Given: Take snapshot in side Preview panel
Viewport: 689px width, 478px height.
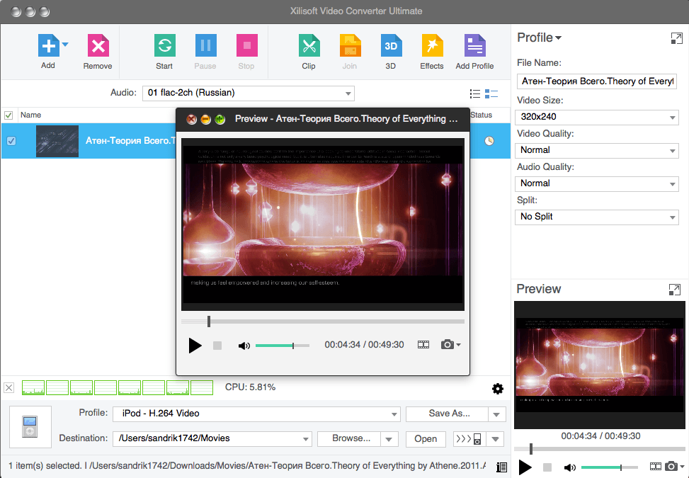Looking at the screenshot, I should click(x=671, y=466).
